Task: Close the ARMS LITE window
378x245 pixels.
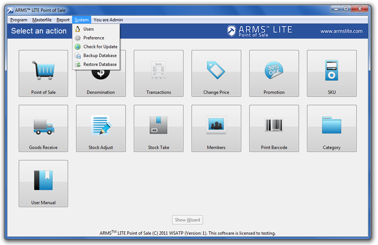Action: (x=359, y=9)
